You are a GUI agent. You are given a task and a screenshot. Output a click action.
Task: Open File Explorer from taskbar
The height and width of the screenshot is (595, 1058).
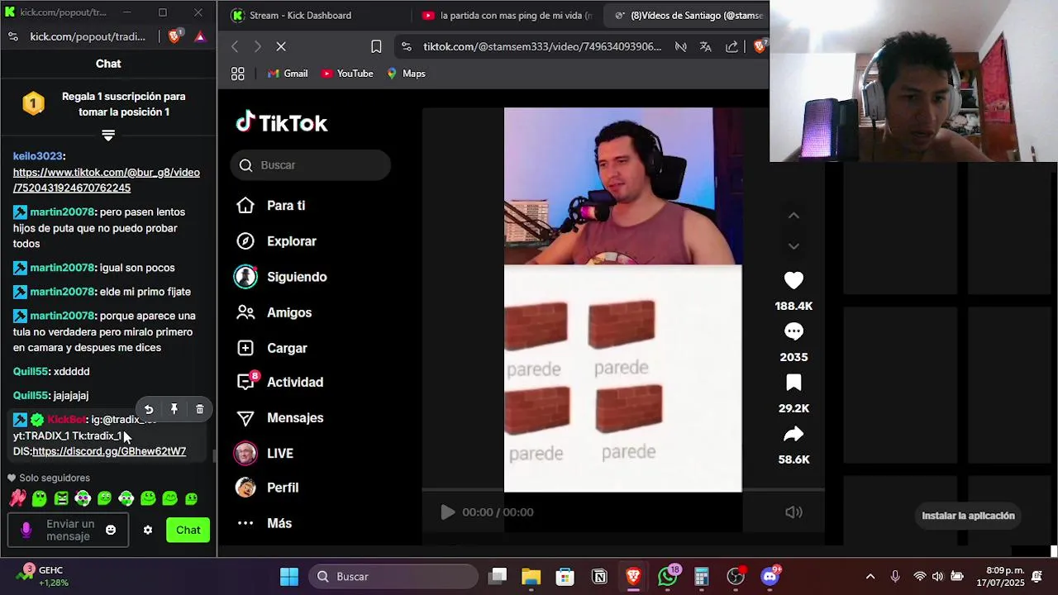531,577
